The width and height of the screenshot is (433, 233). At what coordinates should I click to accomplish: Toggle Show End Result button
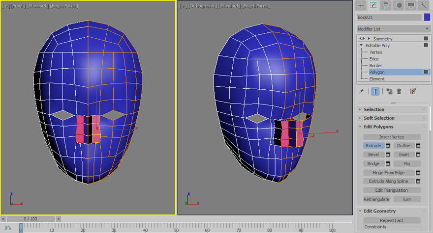pos(375,91)
